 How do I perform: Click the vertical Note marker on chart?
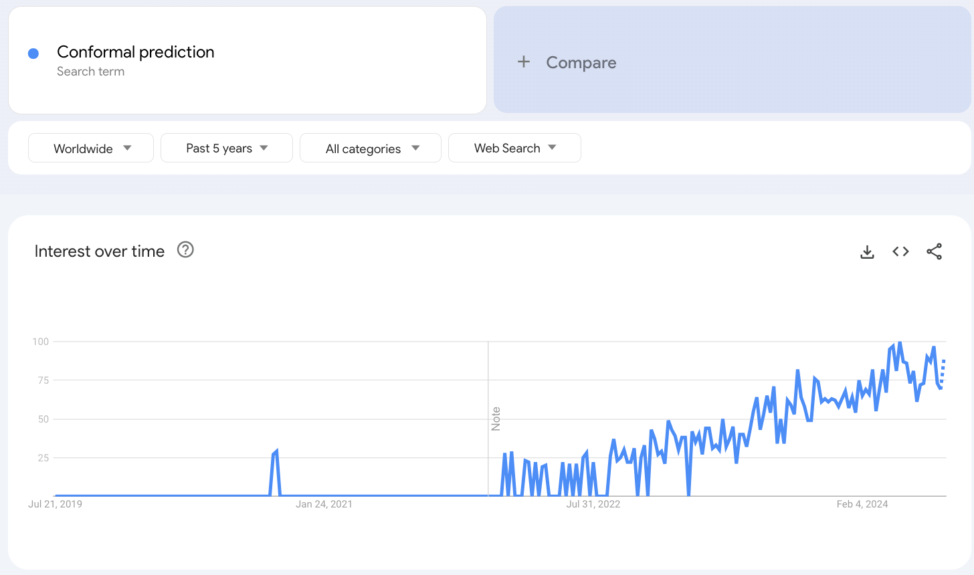coord(496,419)
